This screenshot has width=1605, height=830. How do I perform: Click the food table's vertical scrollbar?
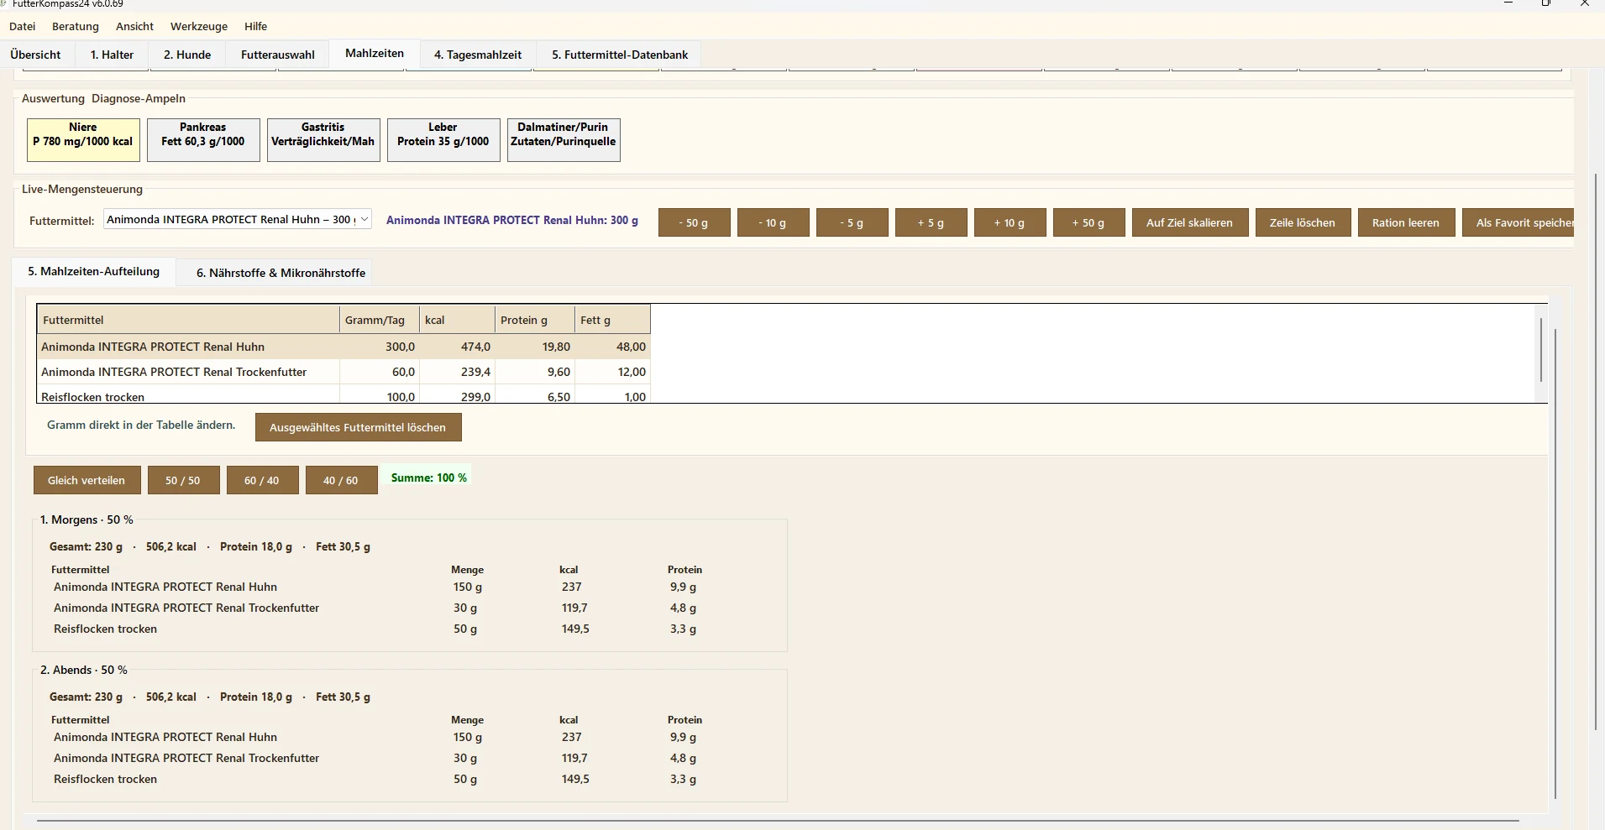(x=1540, y=351)
